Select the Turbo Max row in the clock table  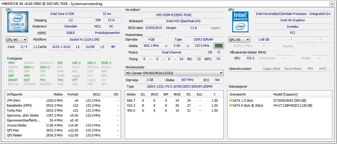[x=16, y=111]
